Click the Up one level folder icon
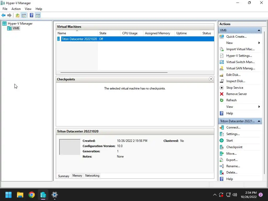Screen dimensions: 268x201 point(18,15)
